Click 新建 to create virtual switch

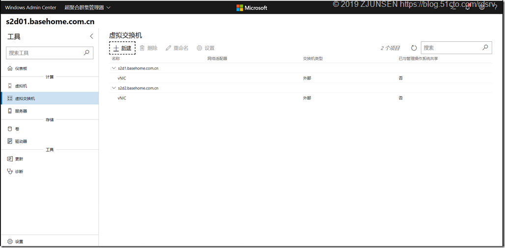[122, 48]
